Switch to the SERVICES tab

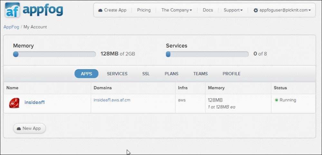(117, 74)
